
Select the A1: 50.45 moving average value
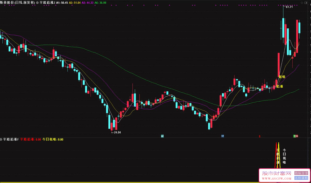click(62, 3)
